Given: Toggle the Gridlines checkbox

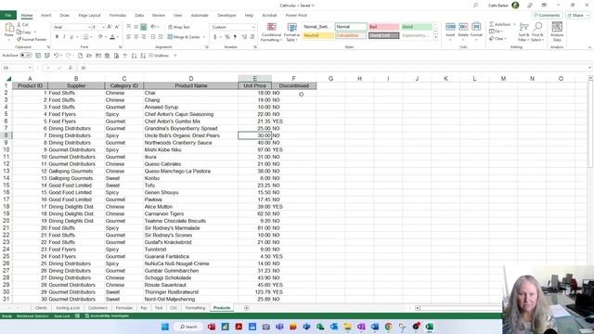Looking at the screenshot, I should tap(151, 56).
